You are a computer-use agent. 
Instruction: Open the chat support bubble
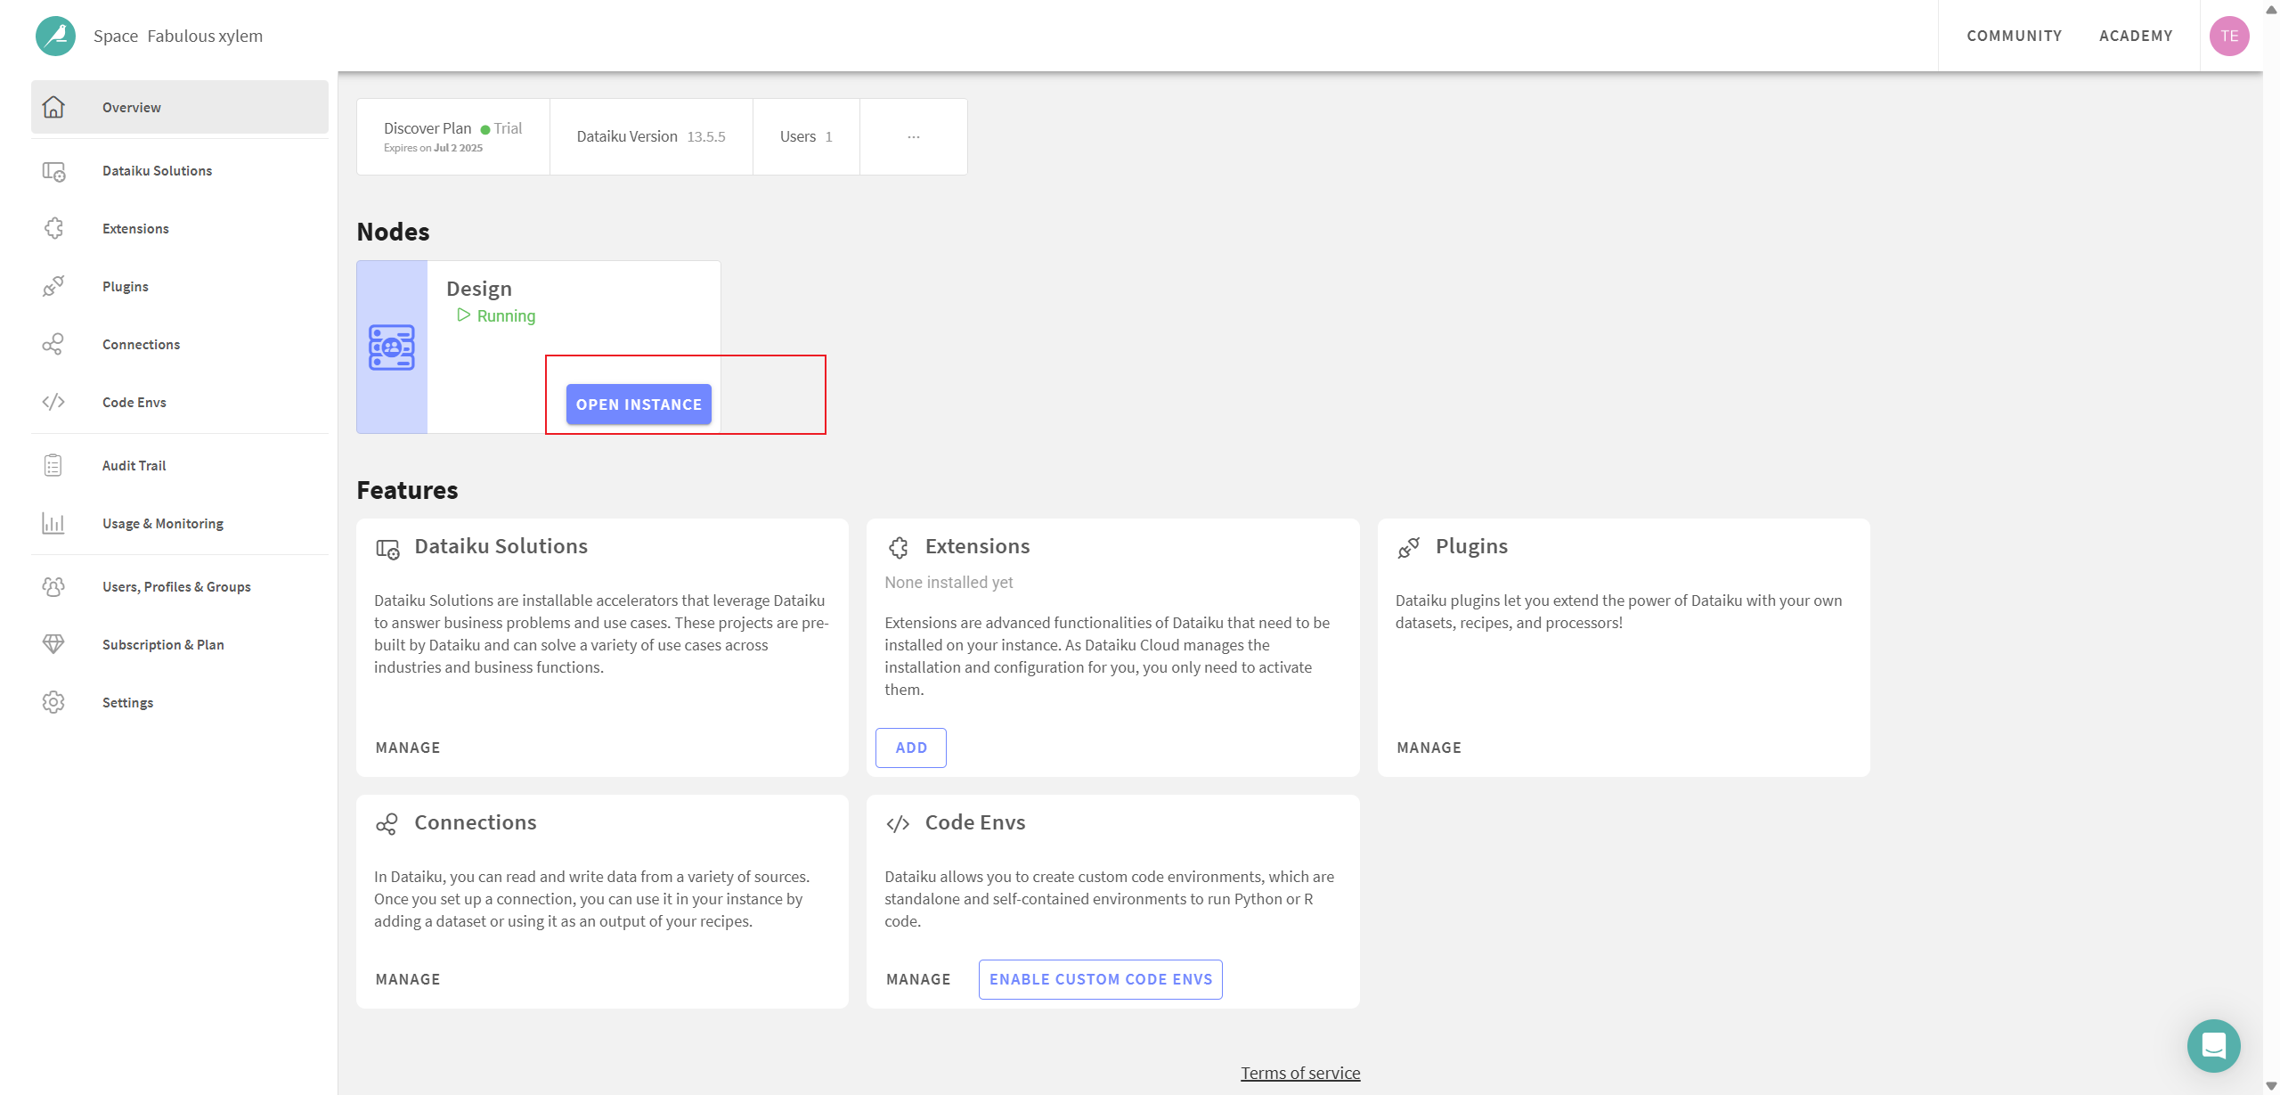click(x=2214, y=1046)
